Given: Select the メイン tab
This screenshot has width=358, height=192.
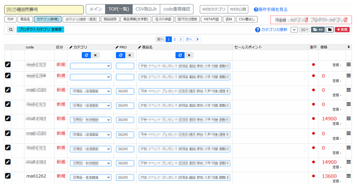Looking at the screenshot, I should 96,9.
